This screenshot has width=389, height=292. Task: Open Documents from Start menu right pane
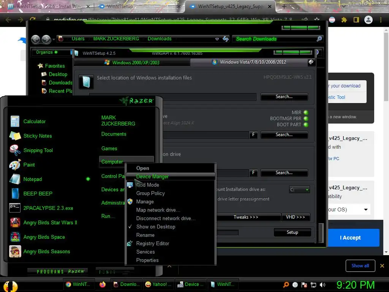114,134
